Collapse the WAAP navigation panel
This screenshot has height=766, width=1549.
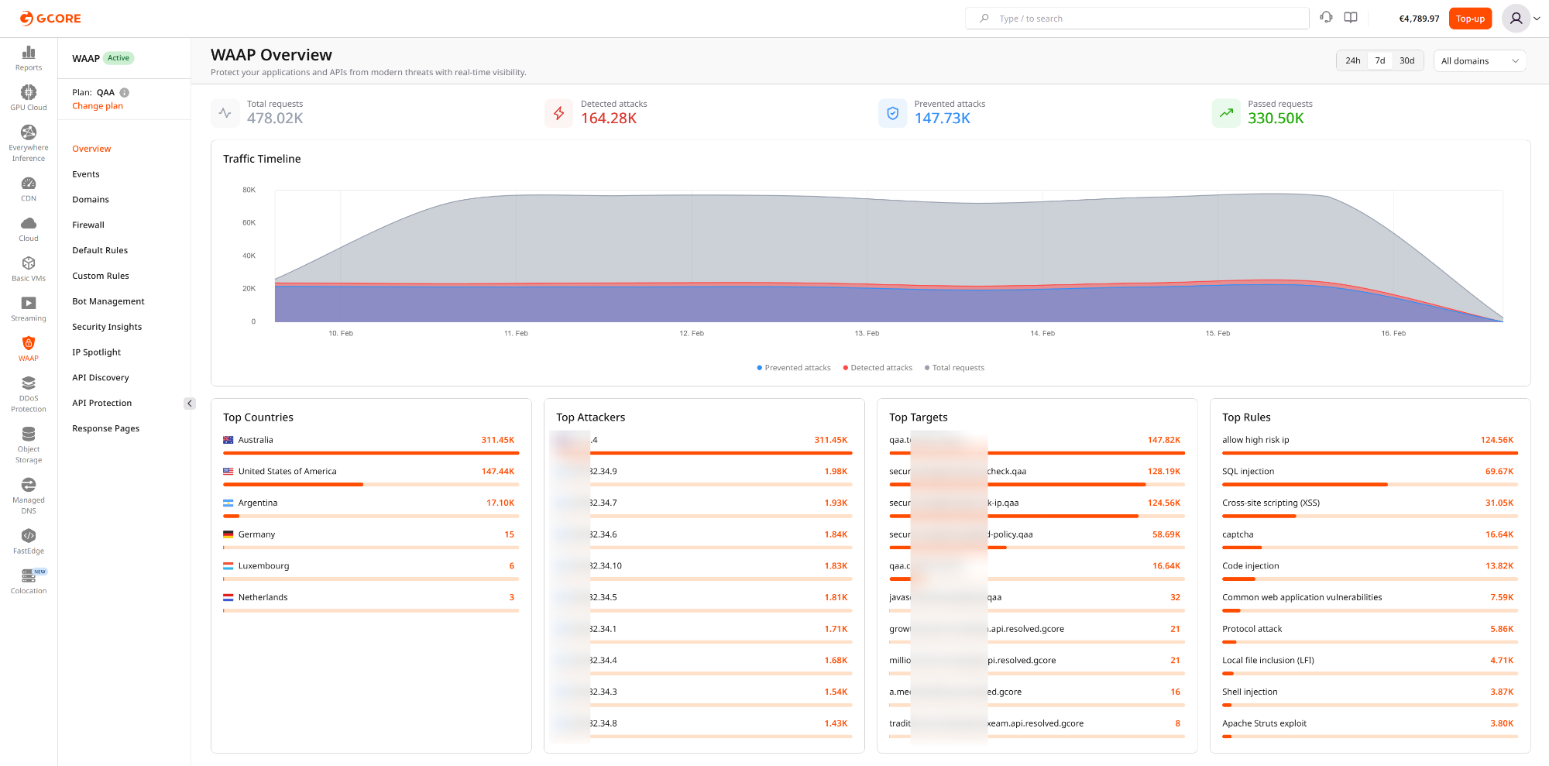(x=190, y=403)
